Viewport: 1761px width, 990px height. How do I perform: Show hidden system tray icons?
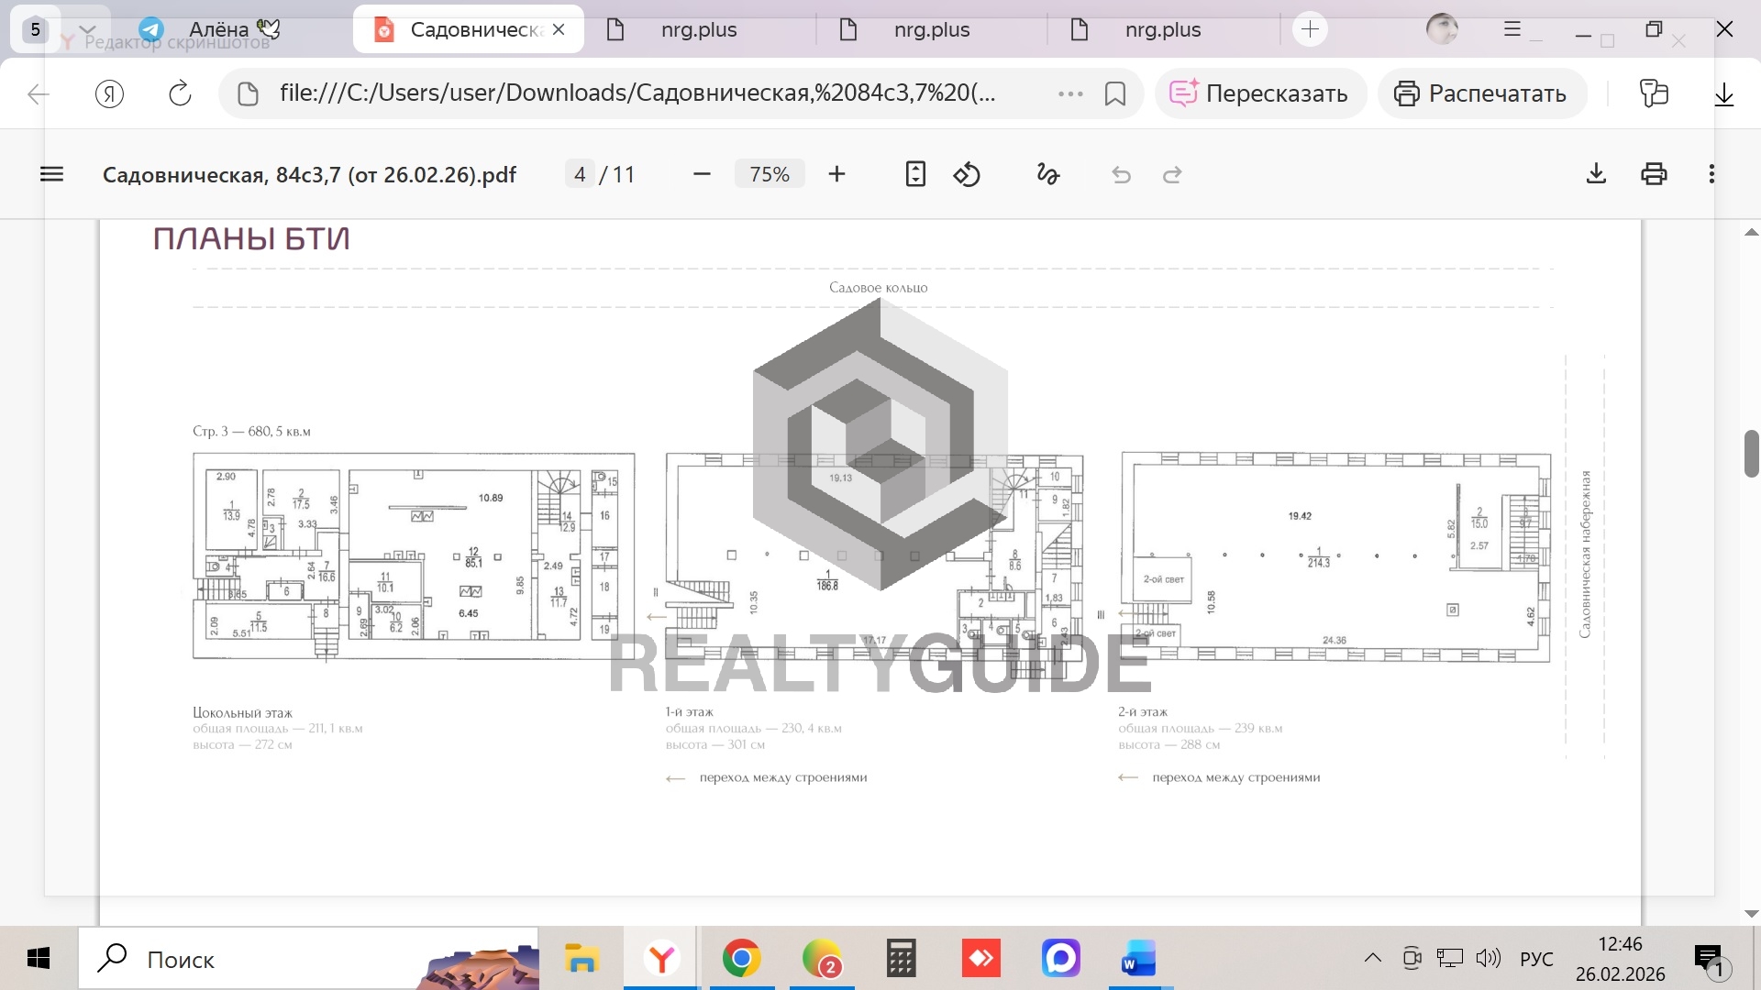[x=1372, y=959]
